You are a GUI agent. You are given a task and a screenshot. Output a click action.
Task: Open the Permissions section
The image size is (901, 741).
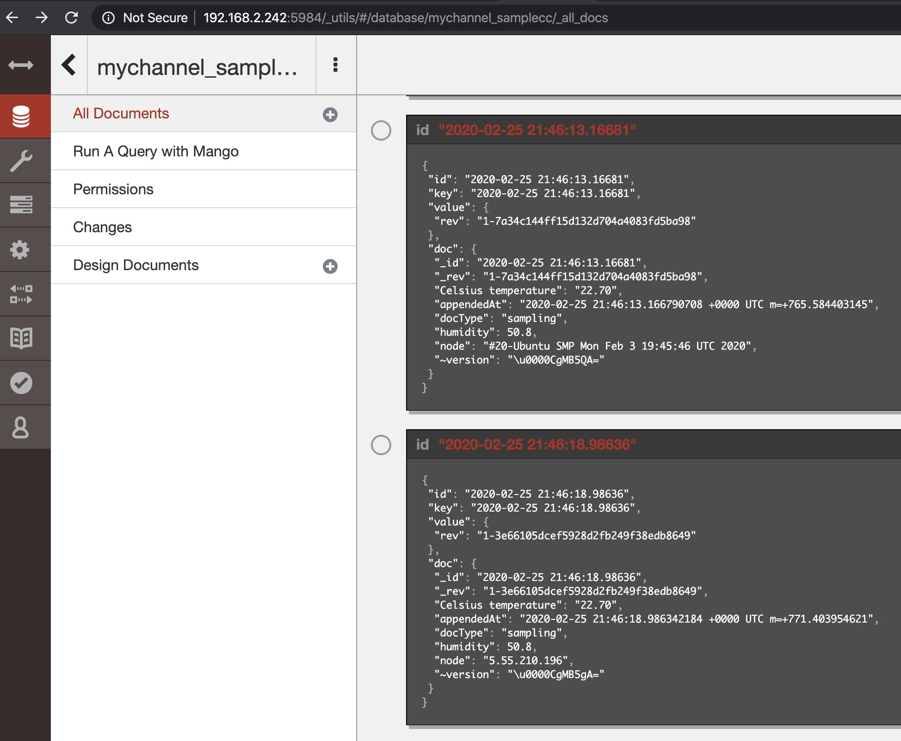pos(113,189)
